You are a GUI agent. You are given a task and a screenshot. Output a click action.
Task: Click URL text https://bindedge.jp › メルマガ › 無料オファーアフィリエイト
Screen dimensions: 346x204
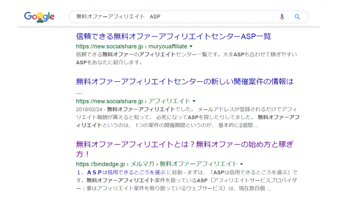pyautogui.click(x=157, y=164)
